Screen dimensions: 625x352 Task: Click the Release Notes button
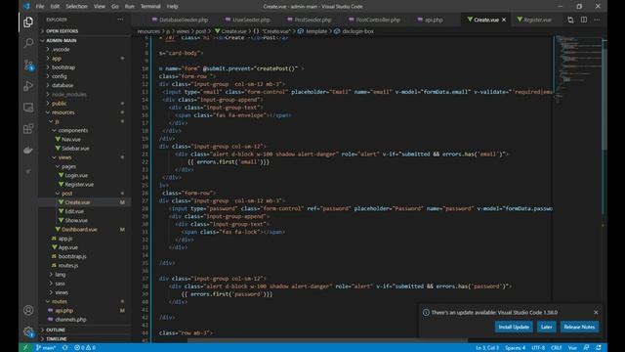(579, 327)
